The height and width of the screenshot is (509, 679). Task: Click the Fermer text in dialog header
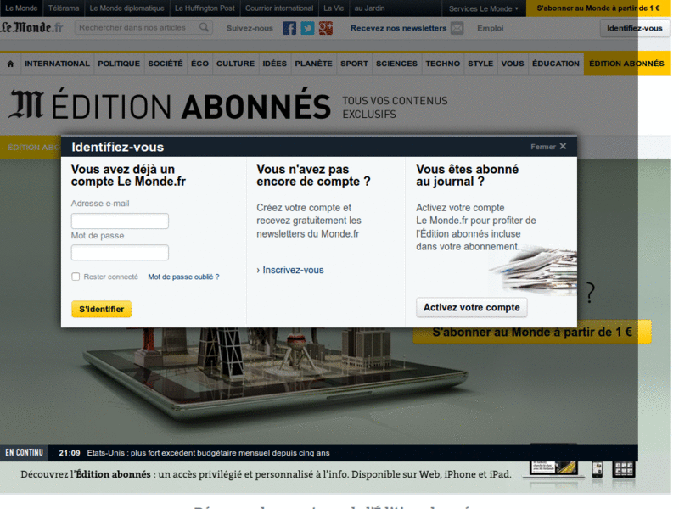coord(543,147)
